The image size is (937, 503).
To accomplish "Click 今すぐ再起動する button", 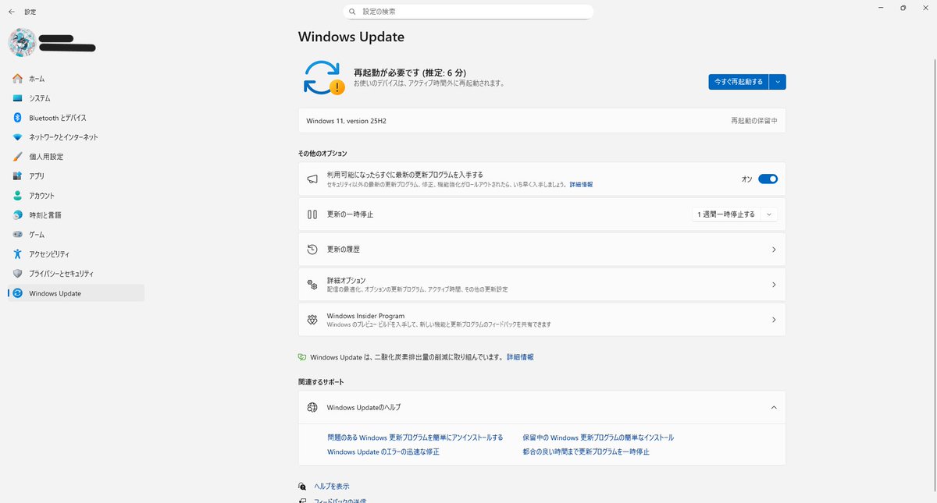I will point(739,82).
